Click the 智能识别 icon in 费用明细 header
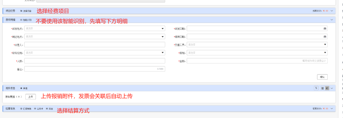The image size is (343, 118). pos(21,20)
